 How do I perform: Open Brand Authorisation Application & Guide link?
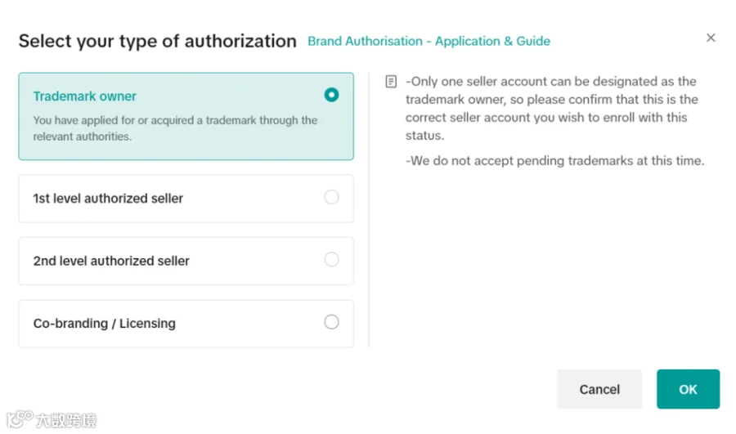point(429,42)
